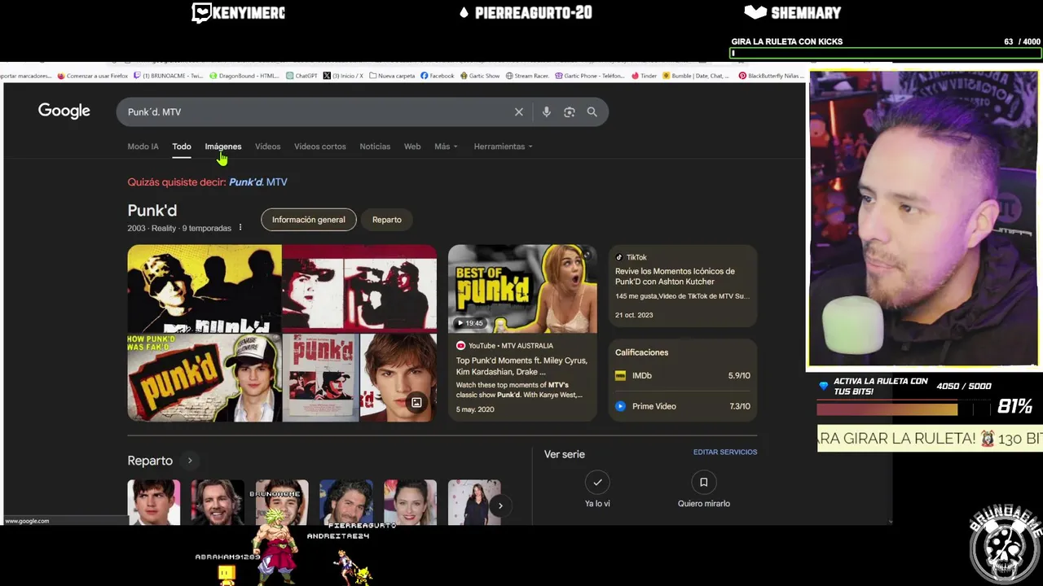The image size is (1043, 586).
Task: Click the Quiero mirarlo bookmark icon
Action: click(x=704, y=482)
